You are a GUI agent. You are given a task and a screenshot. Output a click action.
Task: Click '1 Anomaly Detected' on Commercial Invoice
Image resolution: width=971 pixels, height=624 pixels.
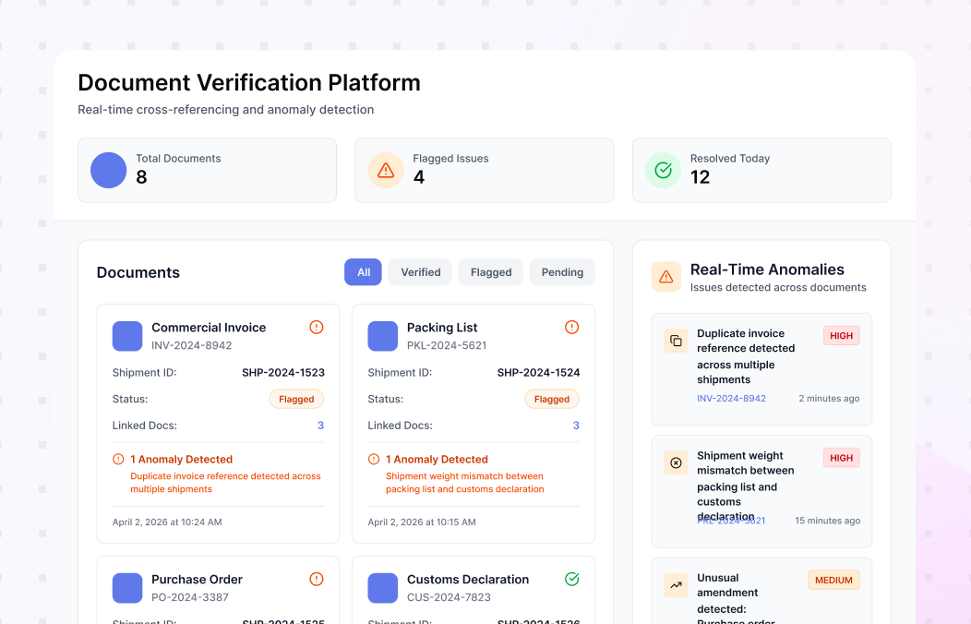(x=182, y=460)
